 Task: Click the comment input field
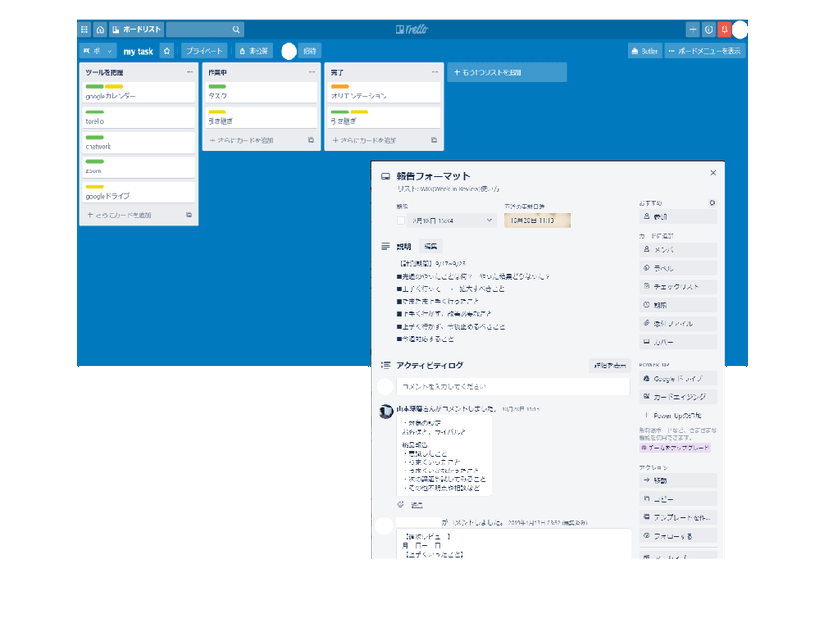513,386
